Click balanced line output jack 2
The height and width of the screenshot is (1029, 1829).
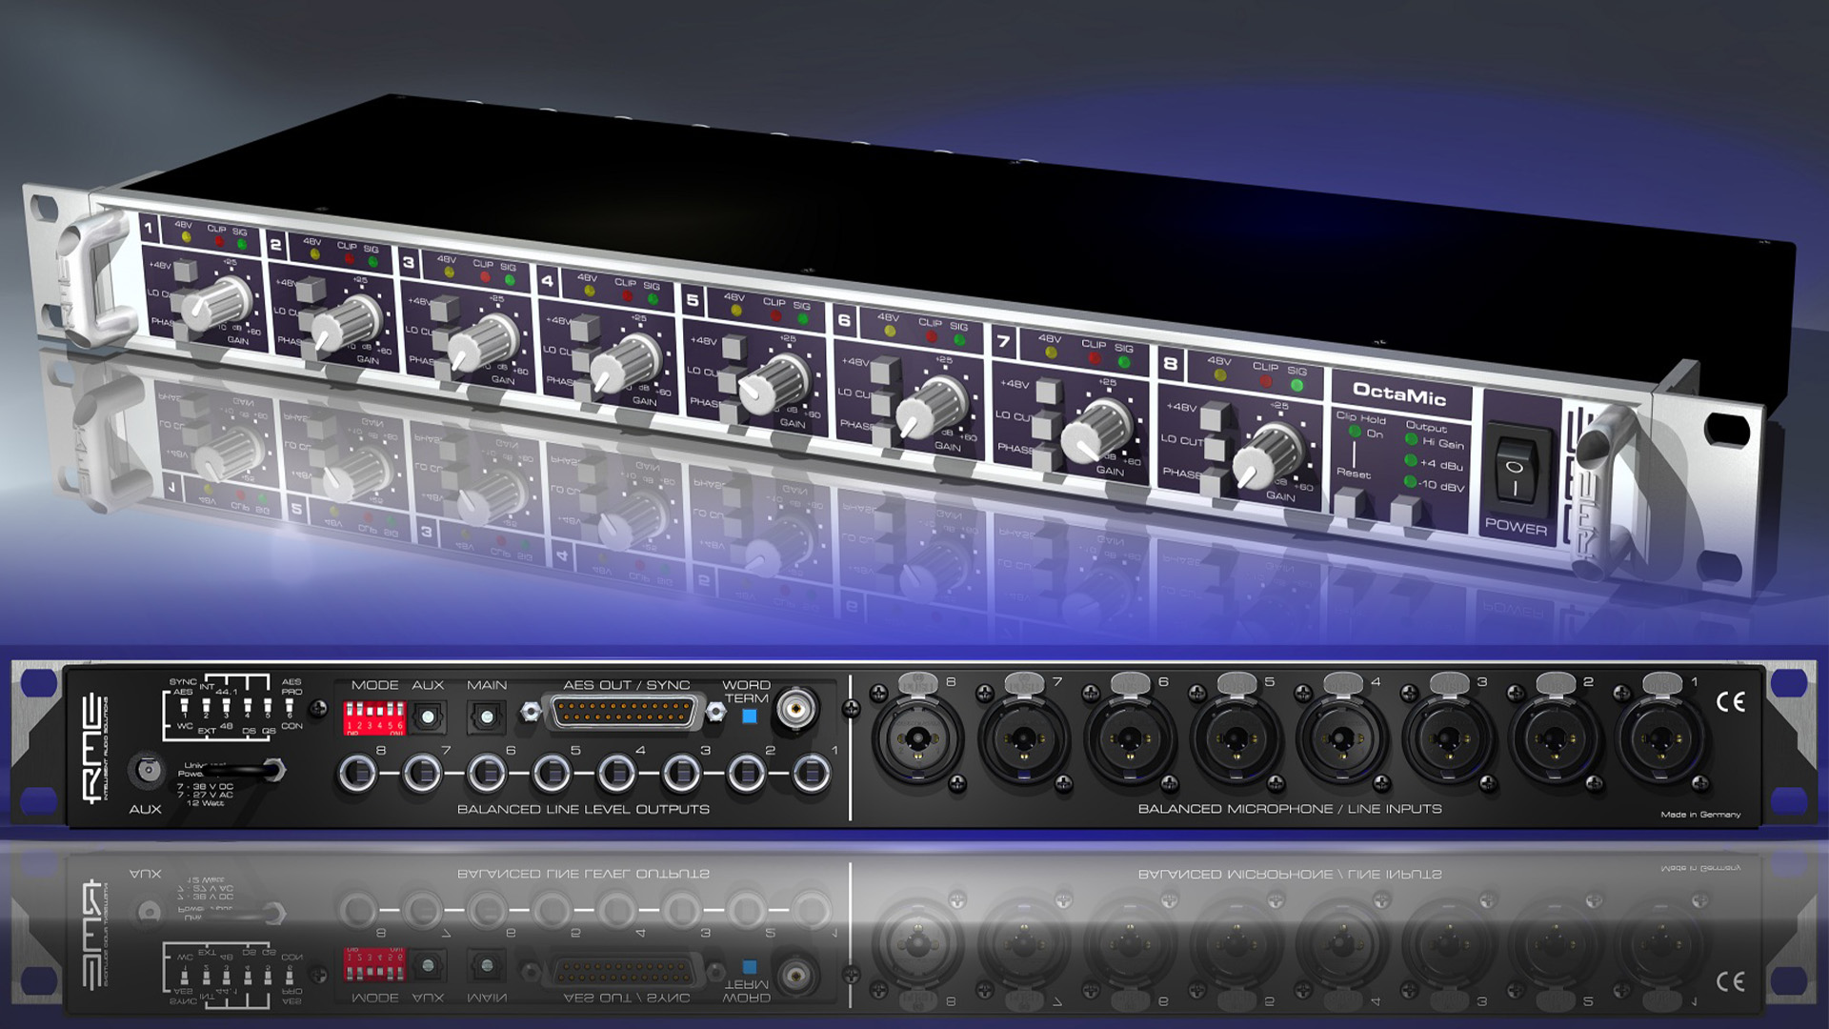[747, 774]
